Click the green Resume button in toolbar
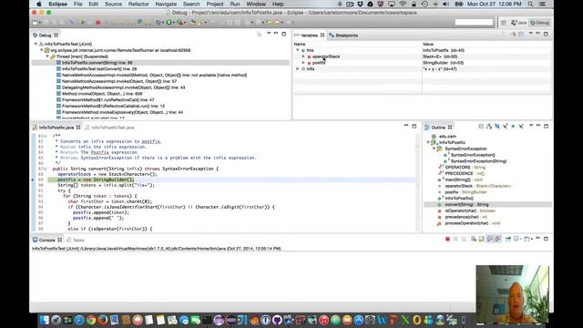583x328 pixels. click(x=83, y=23)
